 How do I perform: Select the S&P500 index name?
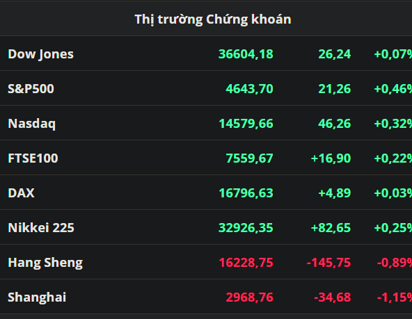pyautogui.click(x=31, y=89)
